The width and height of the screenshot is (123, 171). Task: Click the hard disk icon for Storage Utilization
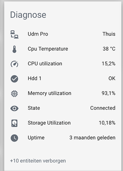coord(14,123)
